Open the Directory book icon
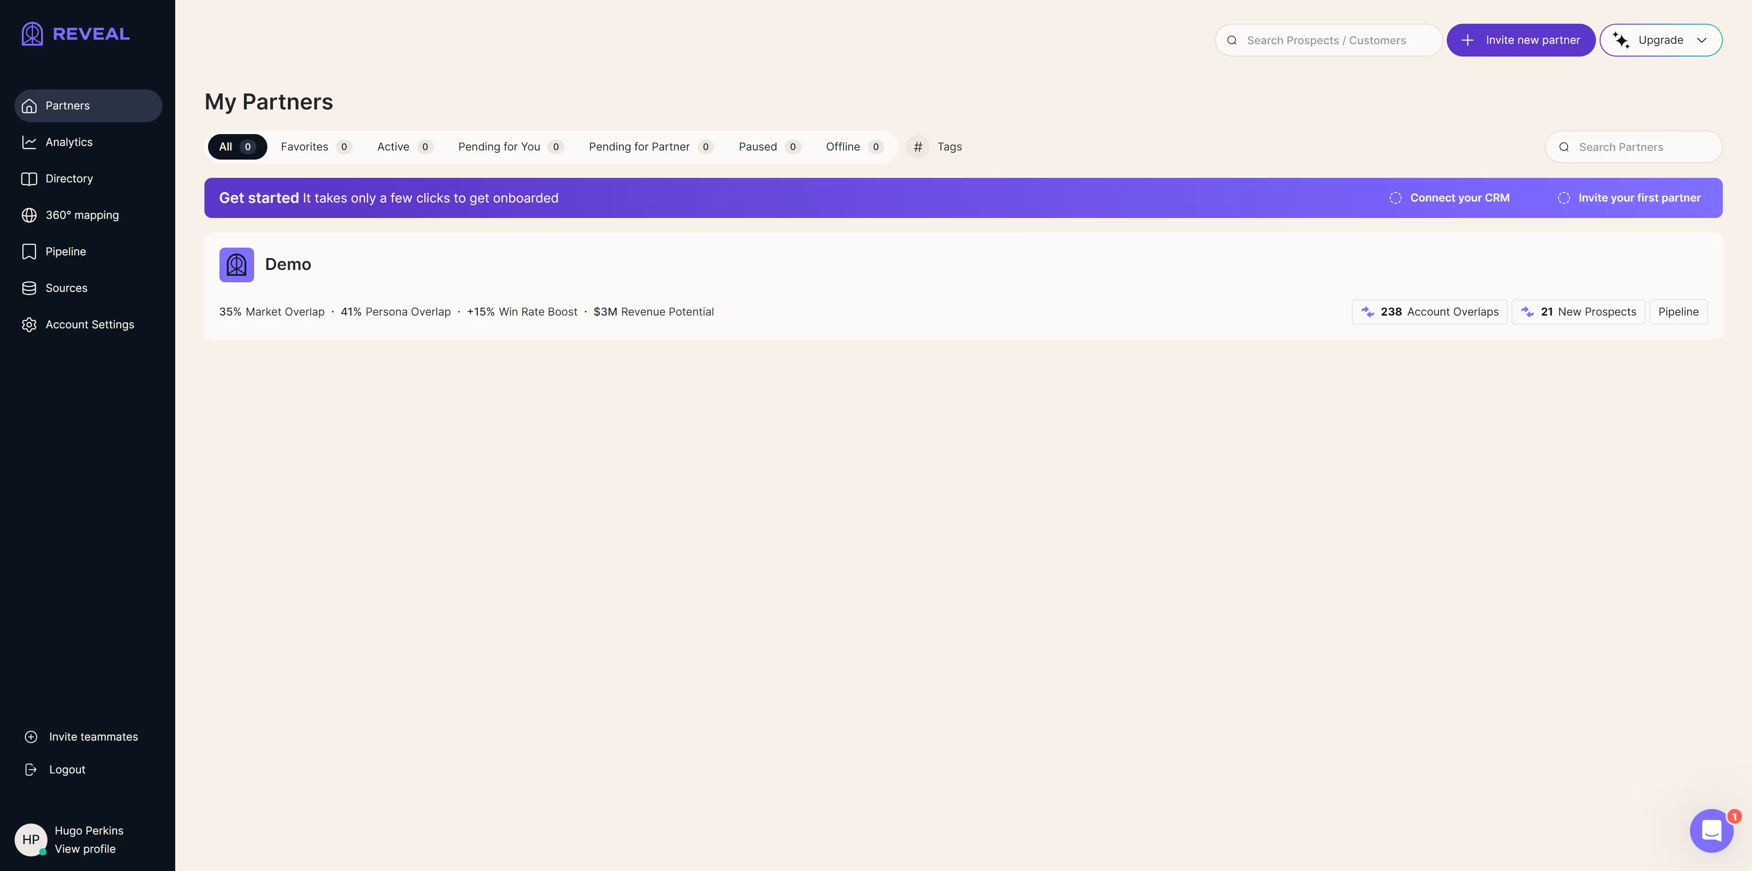1752x871 pixels. (29, 179)
